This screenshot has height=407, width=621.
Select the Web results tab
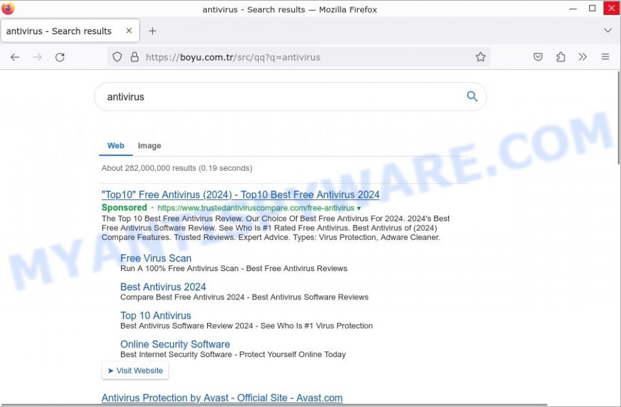click(x=116, y=146)
